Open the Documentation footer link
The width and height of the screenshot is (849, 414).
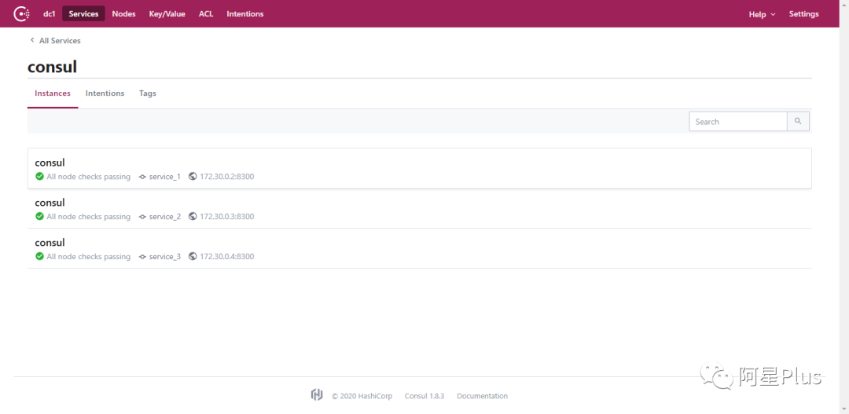(x=483, y=396)
